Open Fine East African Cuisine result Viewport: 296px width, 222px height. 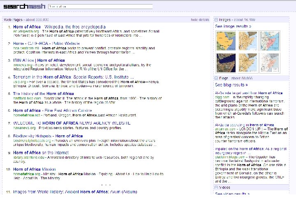[53, 111]
